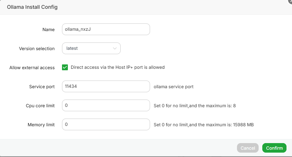Click the hint mentioning maximum is: 8

[x=194, y=106]
